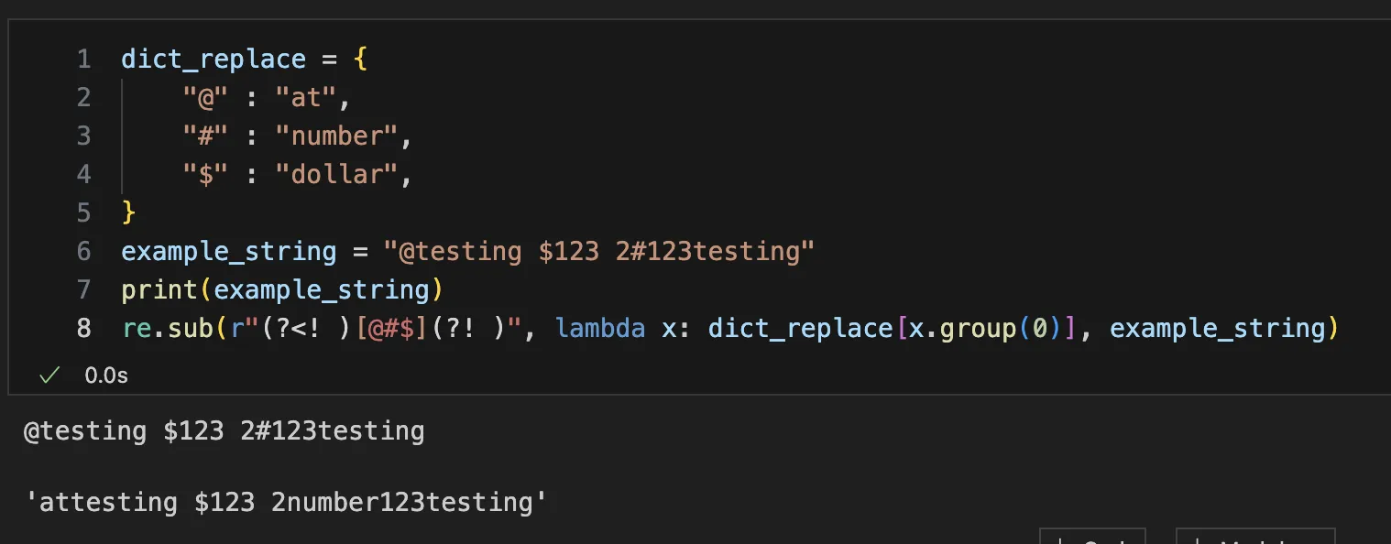Click the green execution success checkmark
Image resolution: width=1391 pixels, height=544 pixels.
click(50, 375)
